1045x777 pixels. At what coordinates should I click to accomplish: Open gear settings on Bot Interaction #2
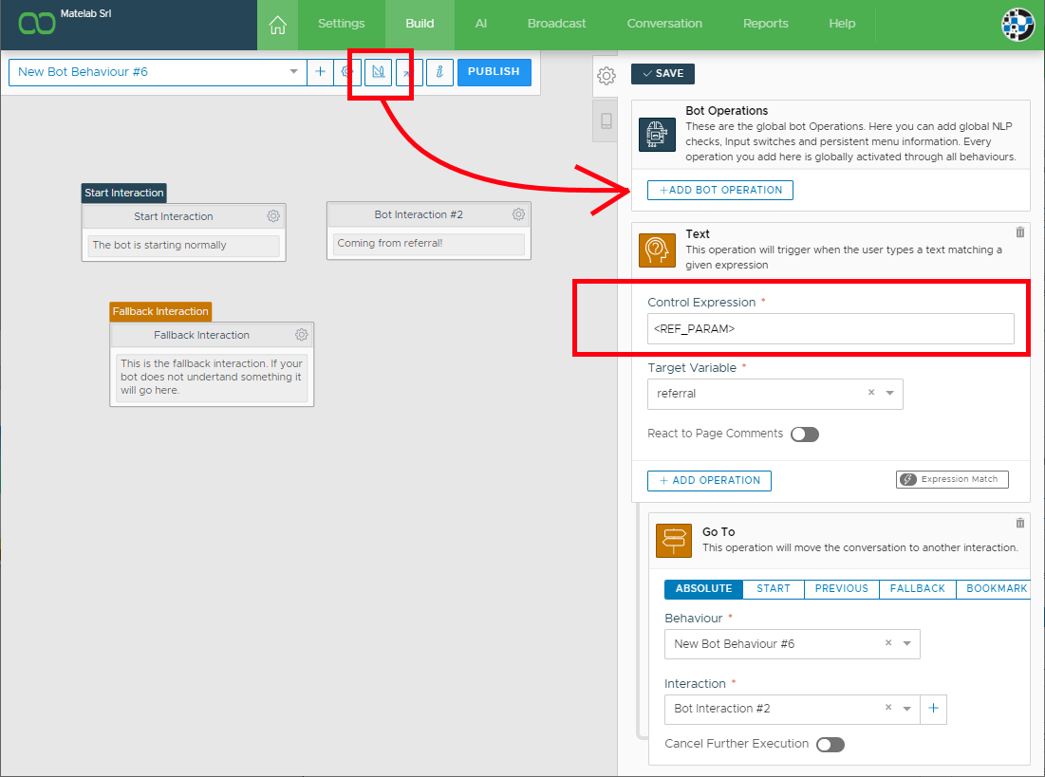point(518,214)
